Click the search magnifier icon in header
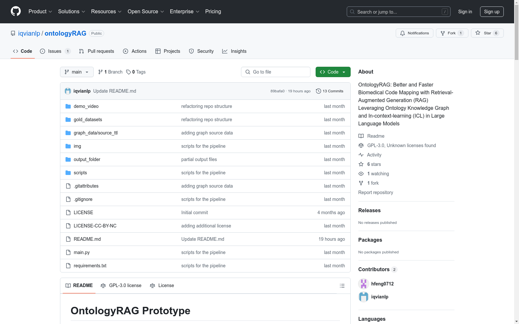Image resolution: width=519 pixels, height=324 pixels. pyautogui.click(x=352, y=12)
